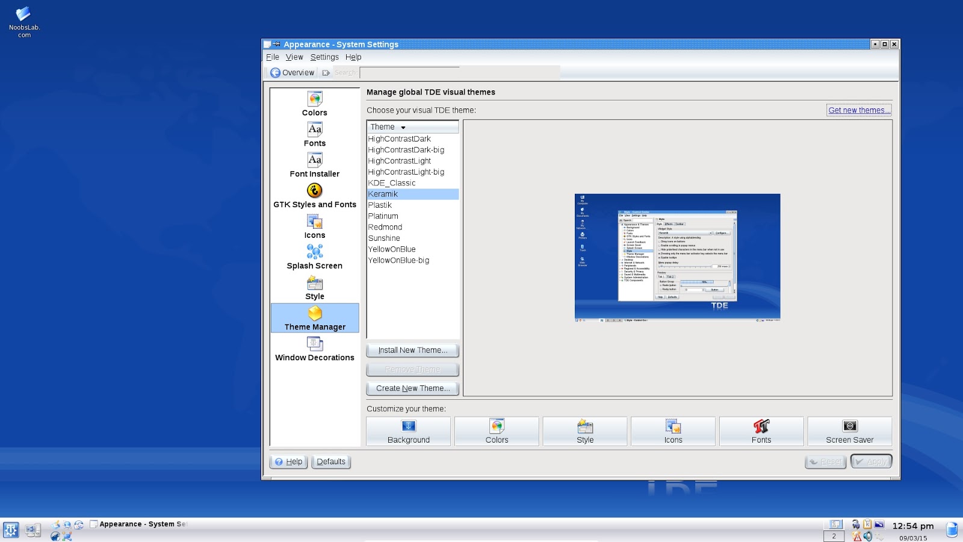Select the Theme Manager icon
963x542 pixels.
314,318
